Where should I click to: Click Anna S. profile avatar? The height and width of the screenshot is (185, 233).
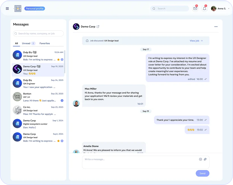coord(214,9)
